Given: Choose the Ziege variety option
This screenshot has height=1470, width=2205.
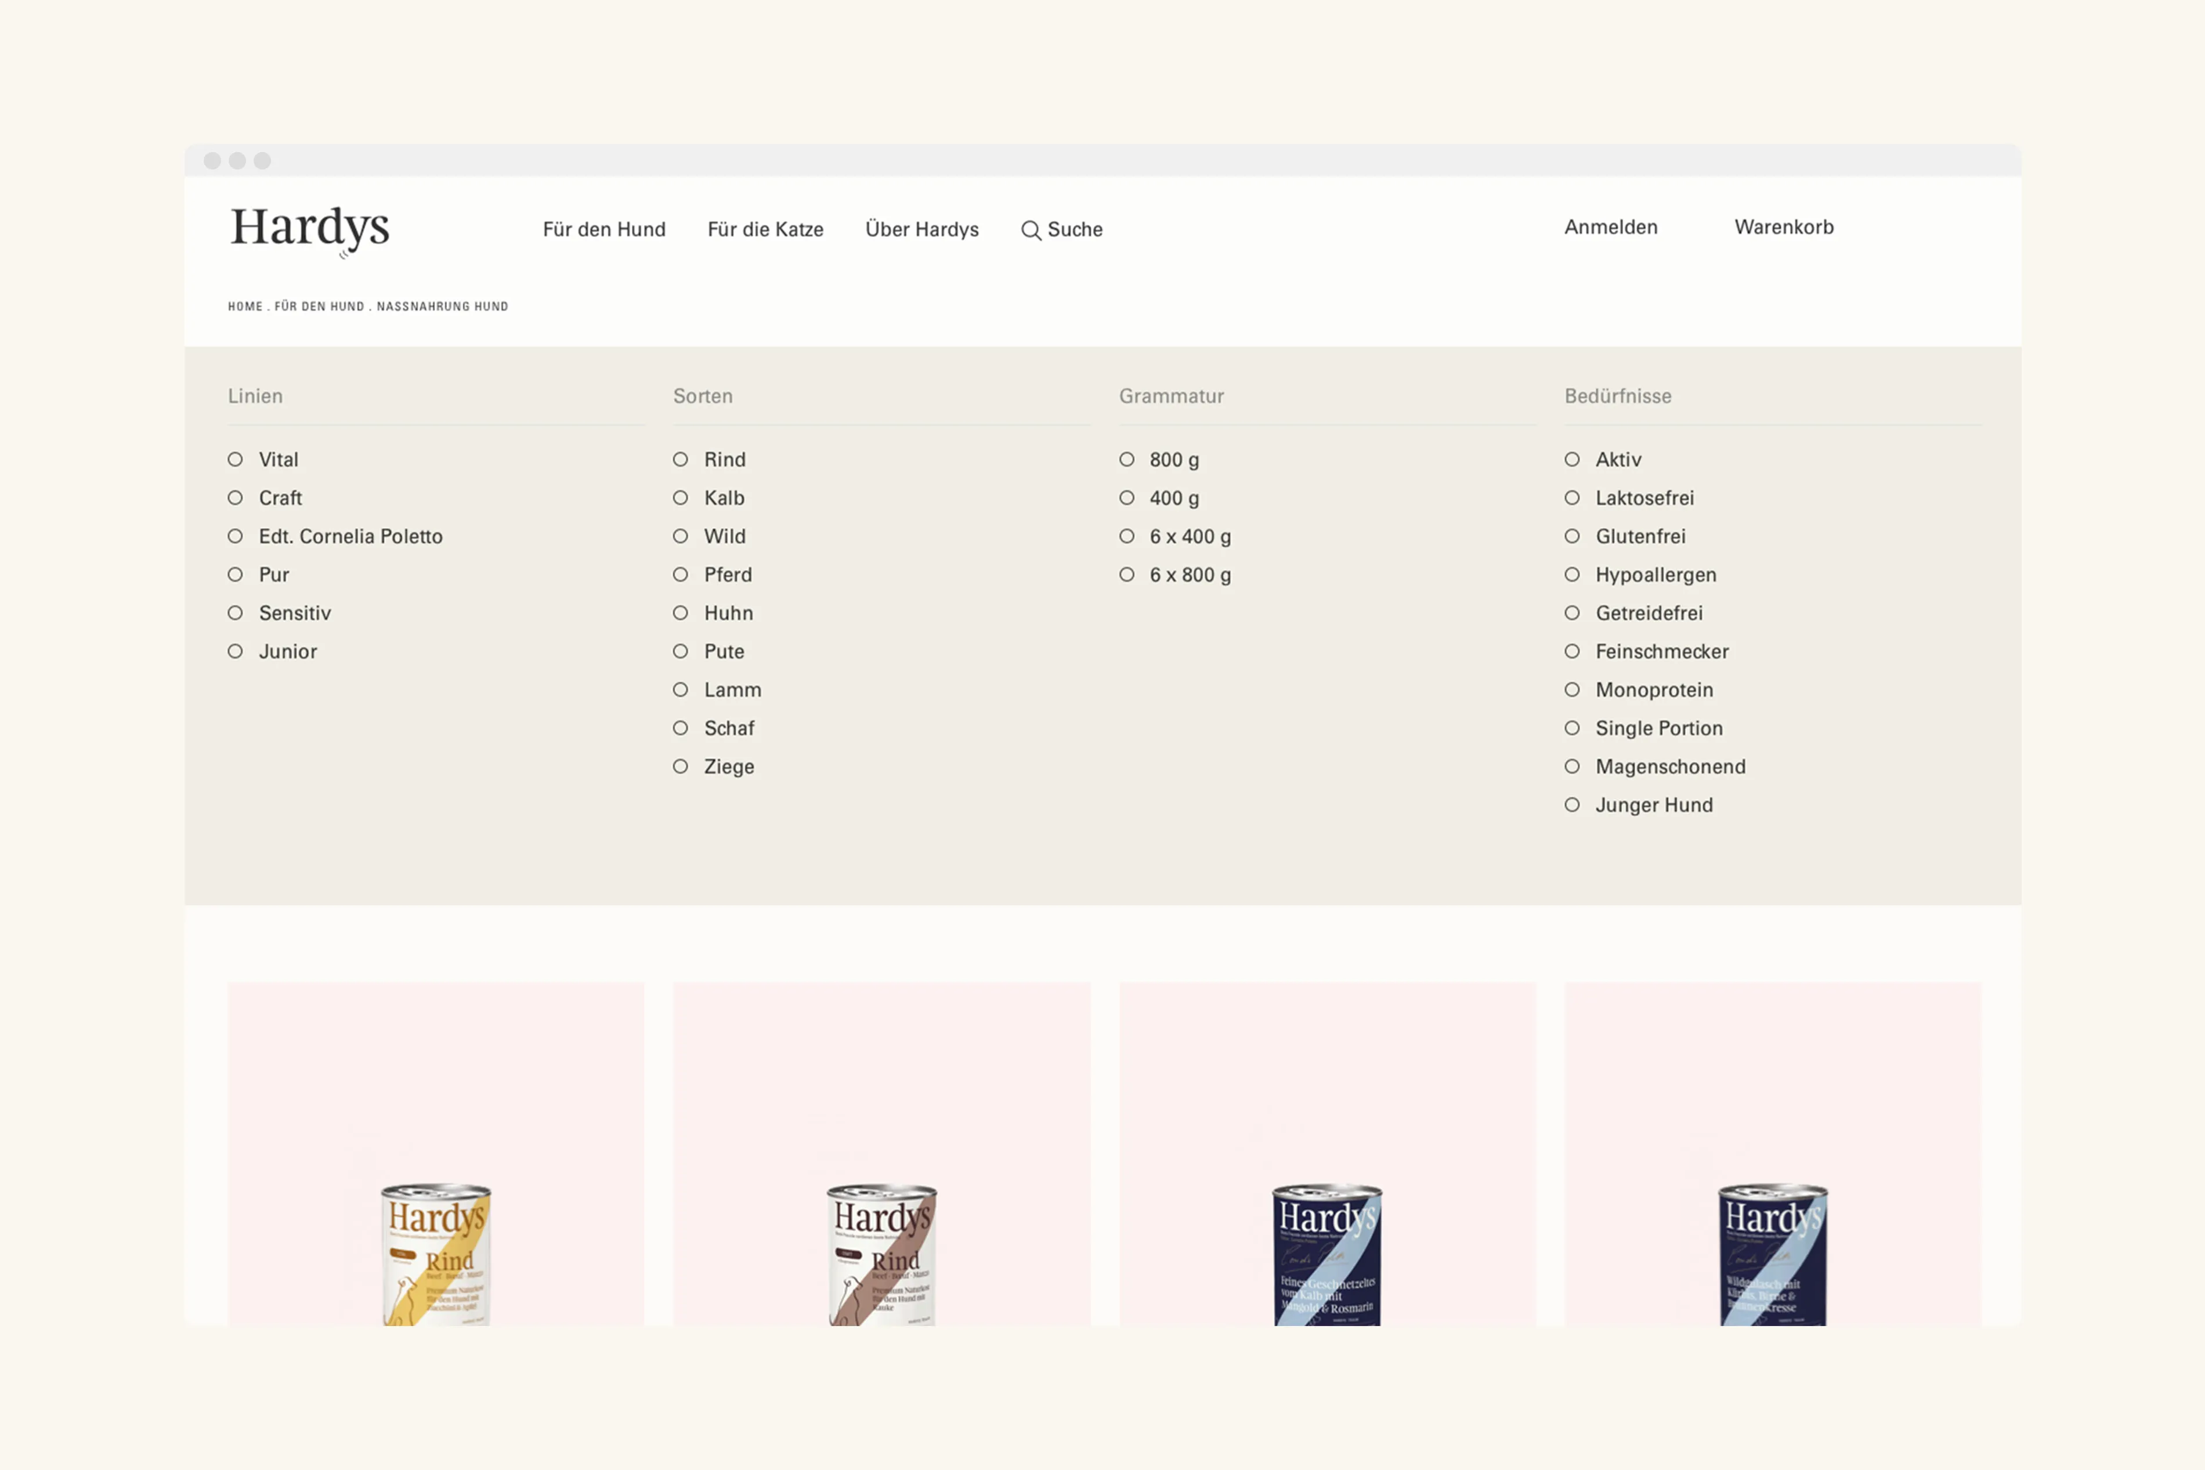Looking at the screenshot, I should 680,767.
